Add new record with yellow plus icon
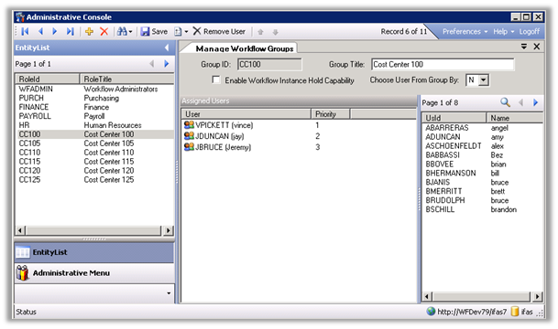The height and width of the screenshot is (329, 558). coord(89,32)
